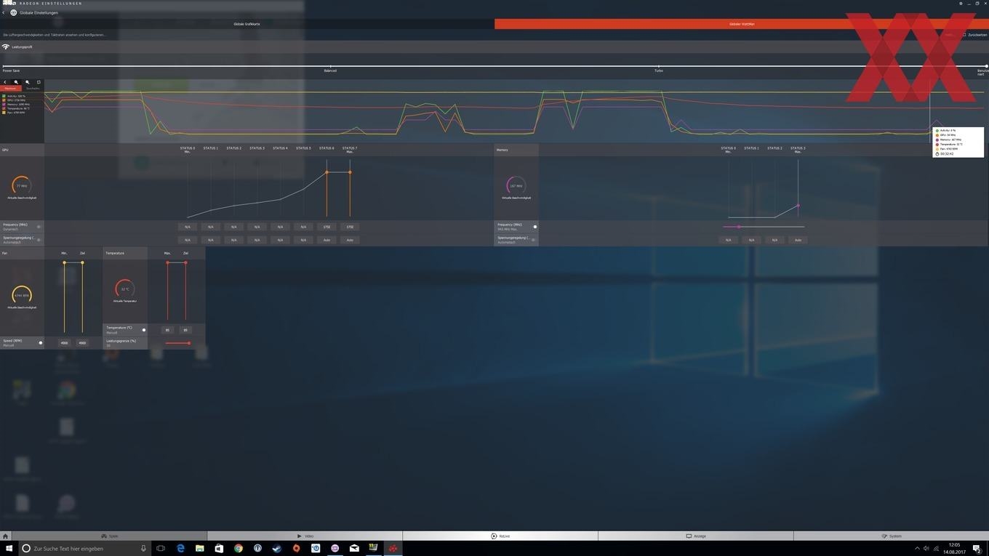The width and height of the screenshot is (989, 556).
Task: Open Google Chrome from the taskbar
Action: pyautogui.click(x=238, y=549)
